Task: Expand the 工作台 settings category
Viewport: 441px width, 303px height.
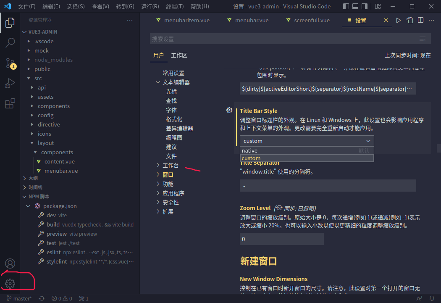Action: (x=158, y=166)
